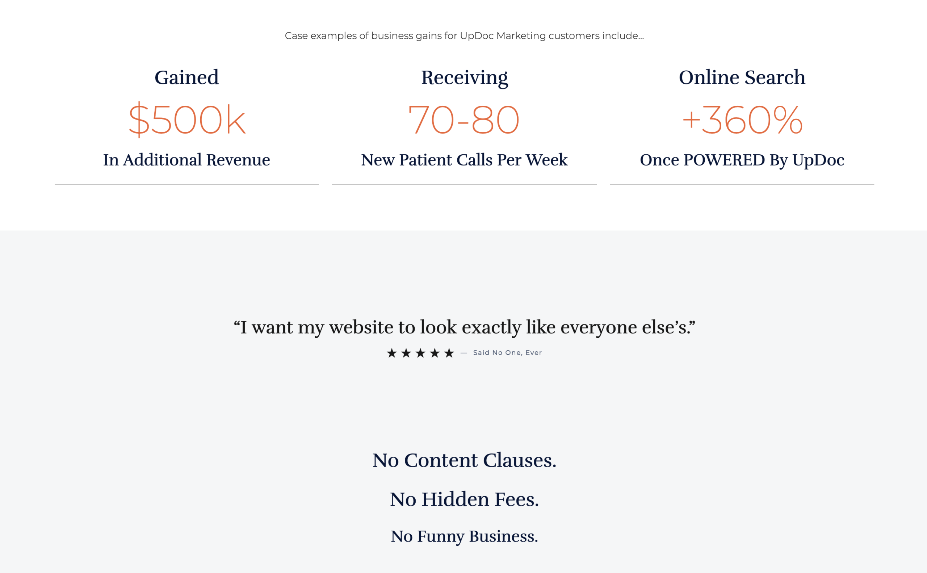This screenshot has width=927, height=573.
Task: Click the "No Funny Business." line
Action: [x=464, y=536]
